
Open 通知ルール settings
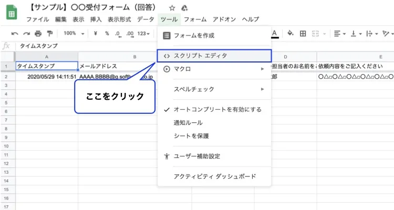[214, 123]
